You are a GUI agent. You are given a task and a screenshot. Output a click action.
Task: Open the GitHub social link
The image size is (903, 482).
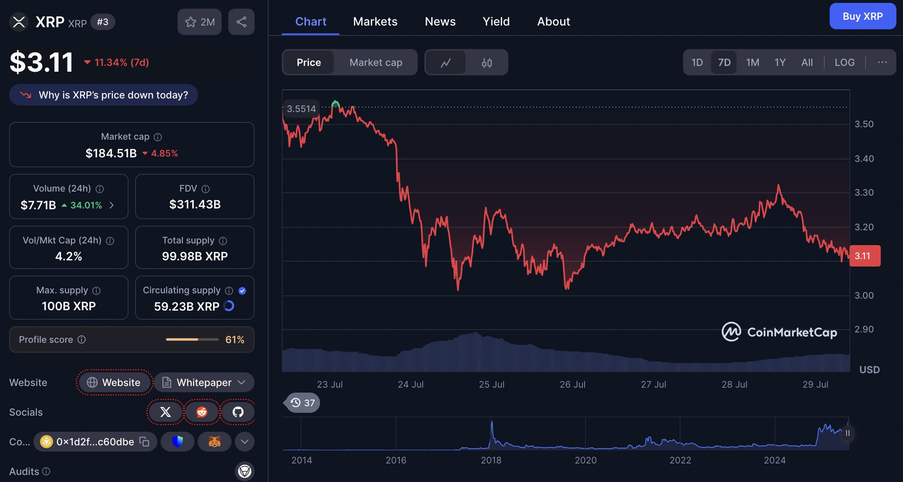tap(238, 412)
